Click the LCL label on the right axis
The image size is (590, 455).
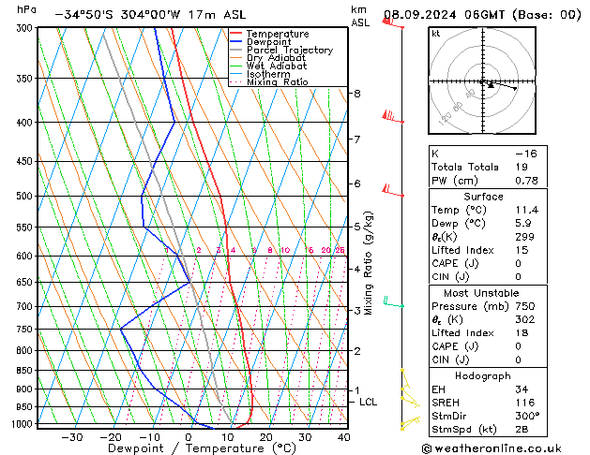[x=369, y=403]
